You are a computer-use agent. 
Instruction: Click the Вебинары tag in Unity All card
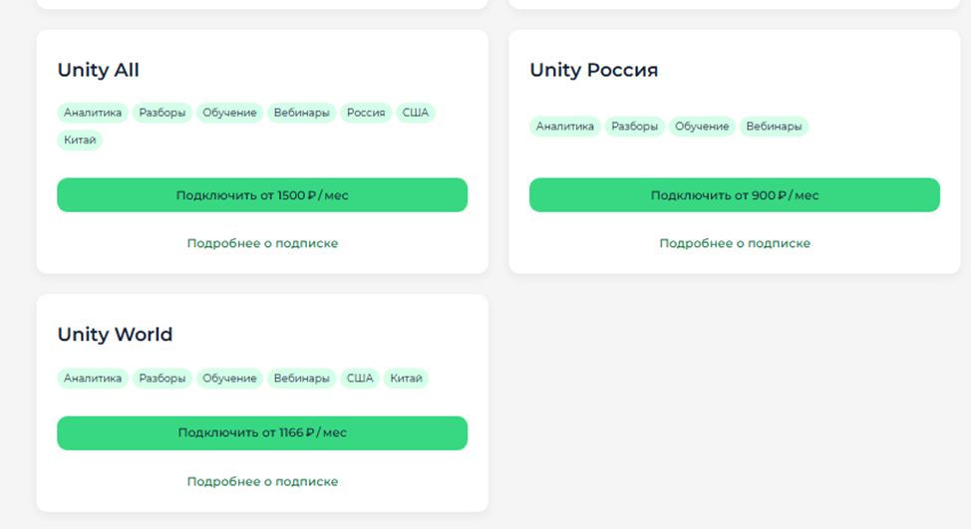302,113
